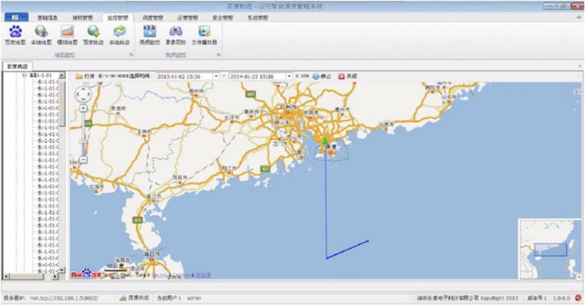Select the Baidu track document tab
This screenshot has height=305, width=585.
pos(18,67)
